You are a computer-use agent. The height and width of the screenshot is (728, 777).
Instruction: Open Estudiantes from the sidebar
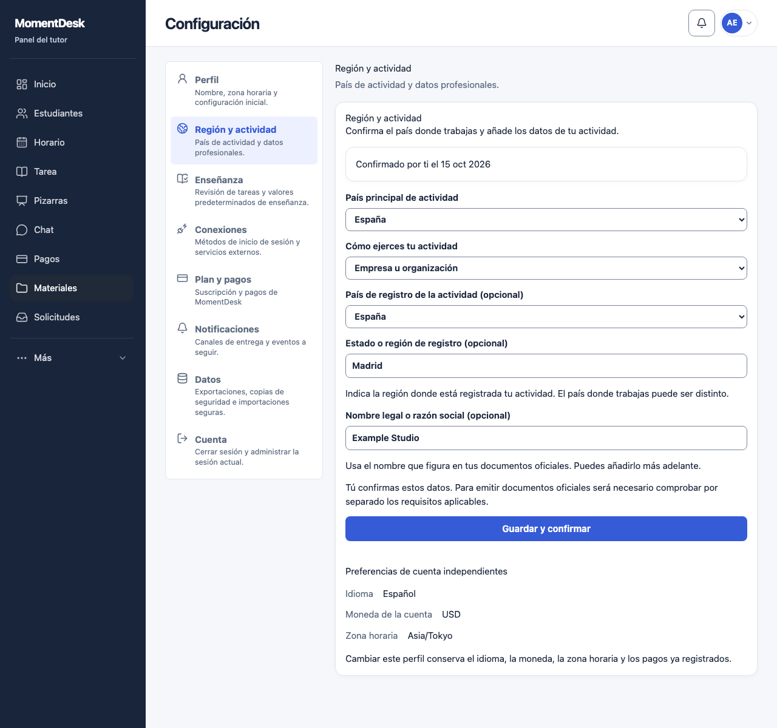72,113
